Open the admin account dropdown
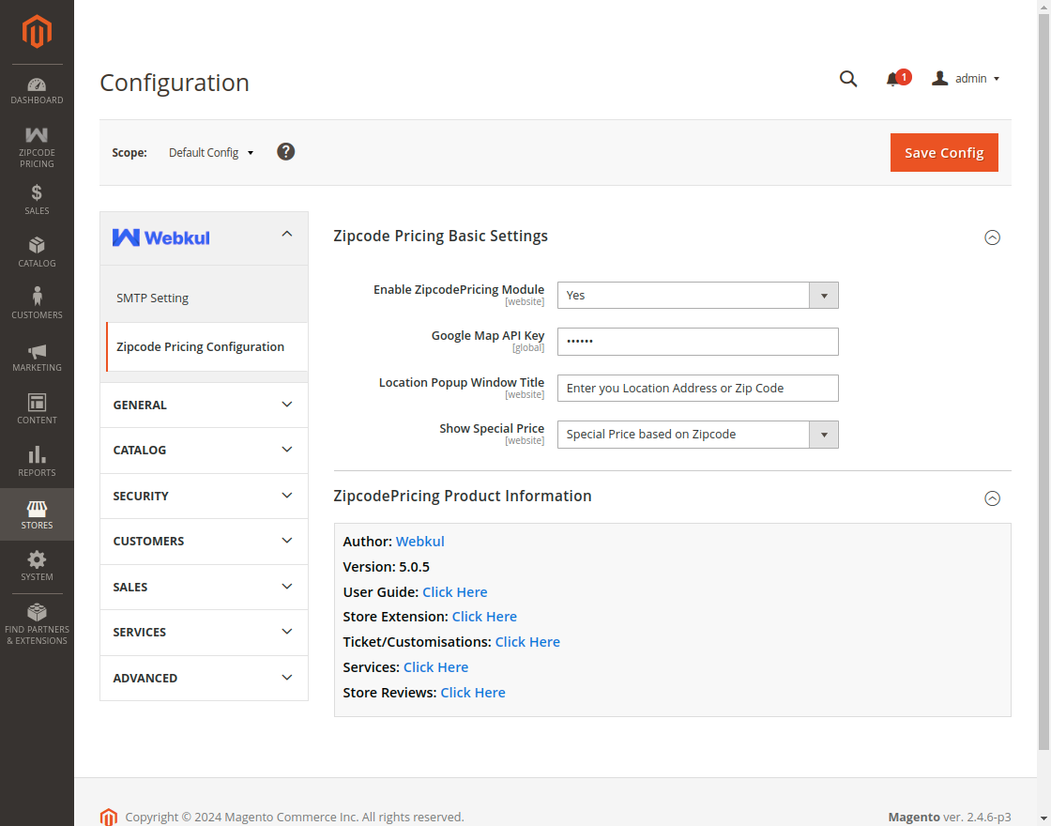Viewport: 1051px width, 826px height. coord(966,79)
